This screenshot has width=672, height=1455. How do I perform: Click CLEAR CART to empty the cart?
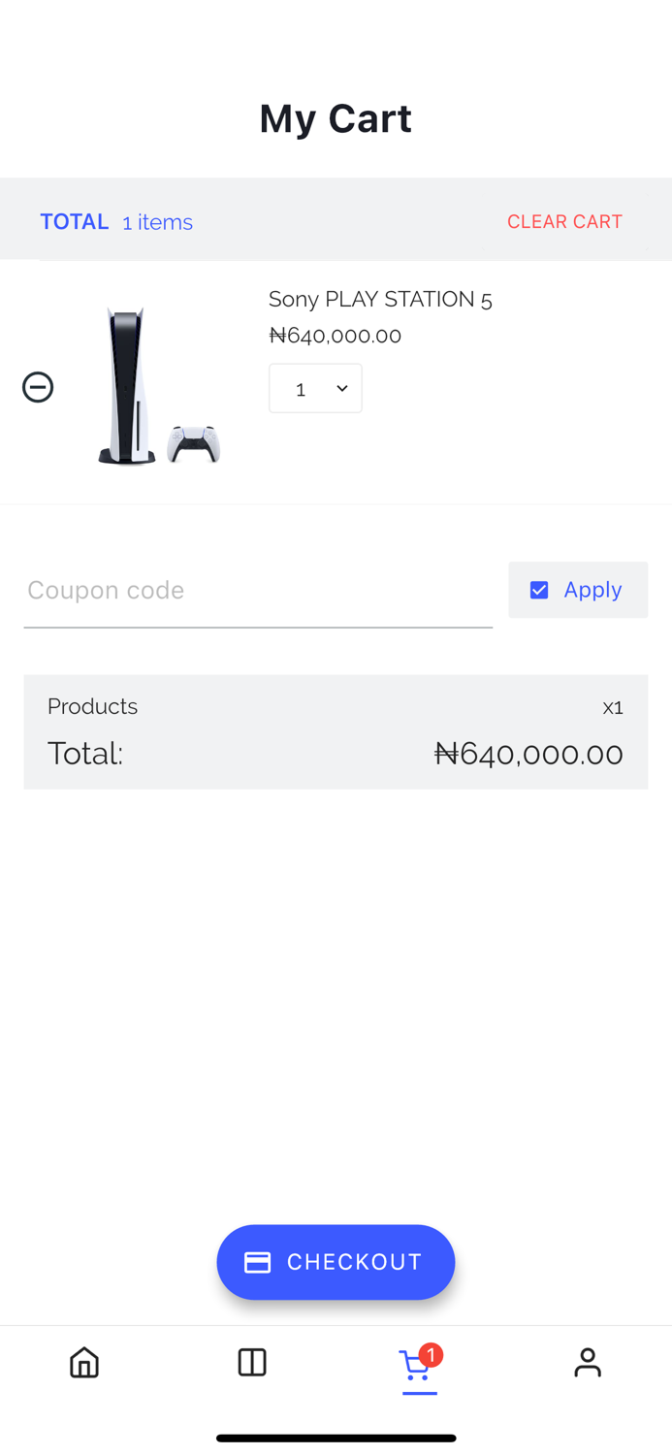(565, 222)
